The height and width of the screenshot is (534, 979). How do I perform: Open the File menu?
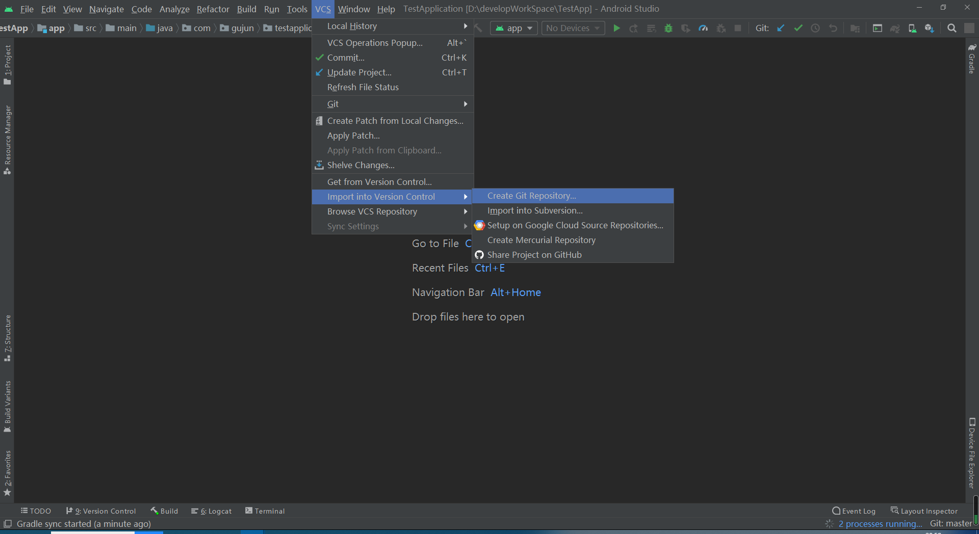tap(27, 9)
